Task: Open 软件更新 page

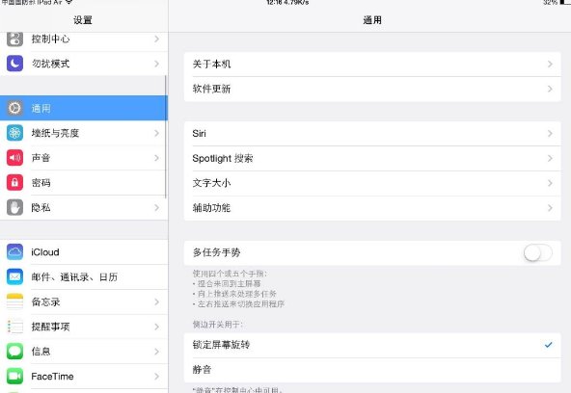Action: 372,89
